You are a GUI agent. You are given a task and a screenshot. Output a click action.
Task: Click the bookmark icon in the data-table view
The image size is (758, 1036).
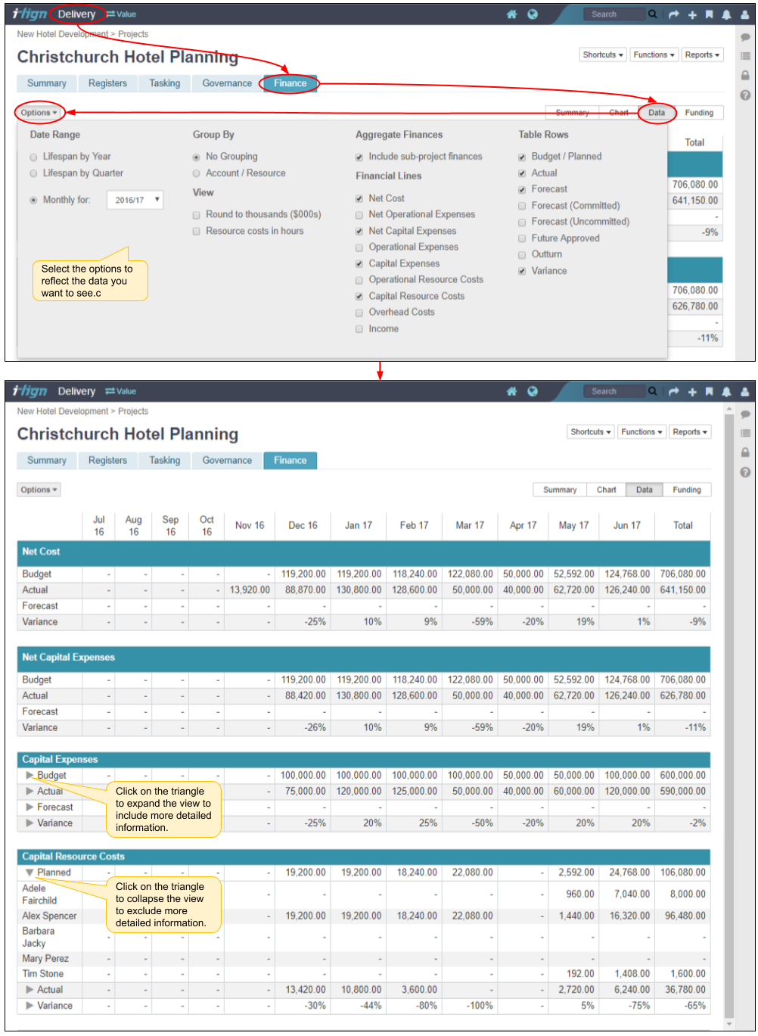tap(710, 391)
